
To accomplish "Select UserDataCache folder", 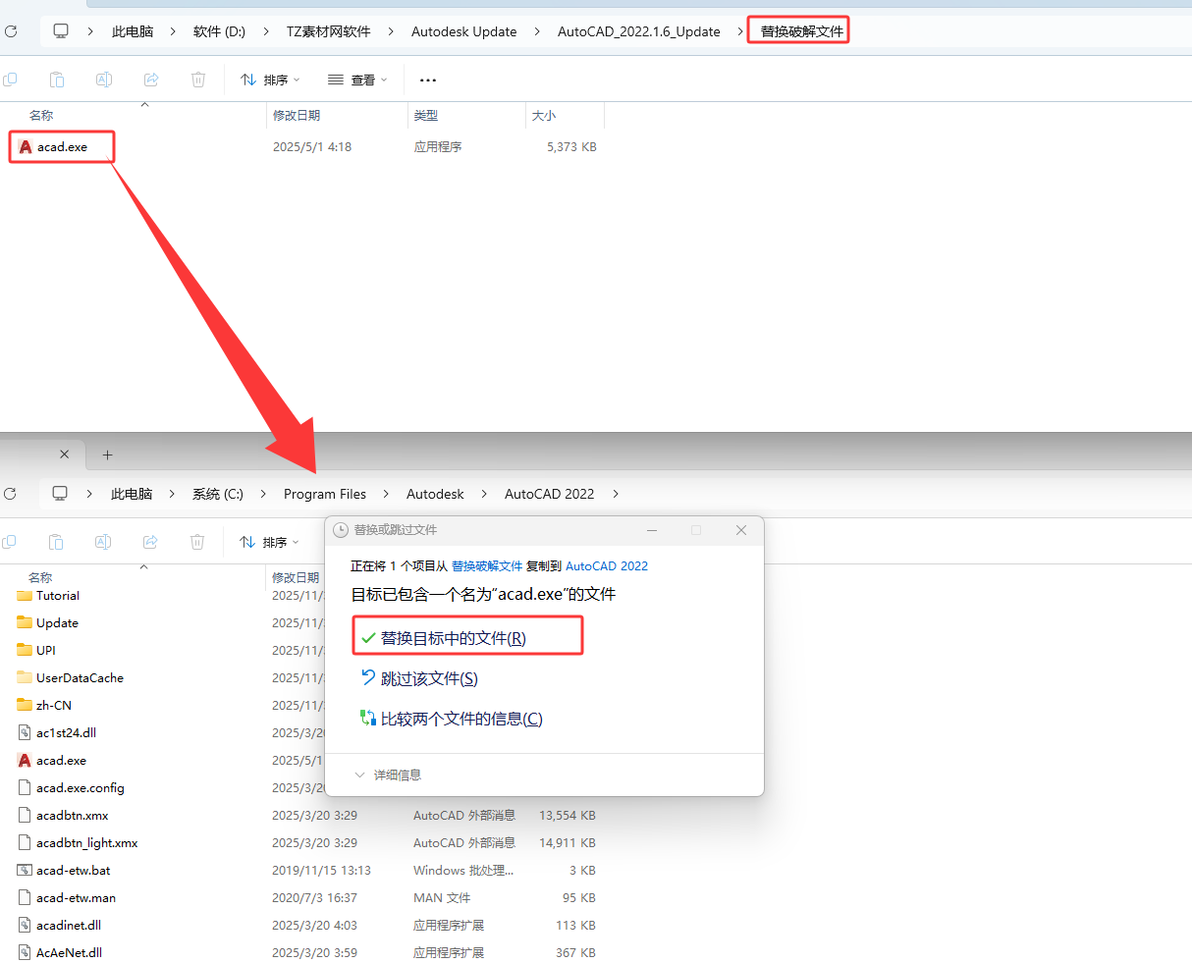I will [x=70, y=678].
